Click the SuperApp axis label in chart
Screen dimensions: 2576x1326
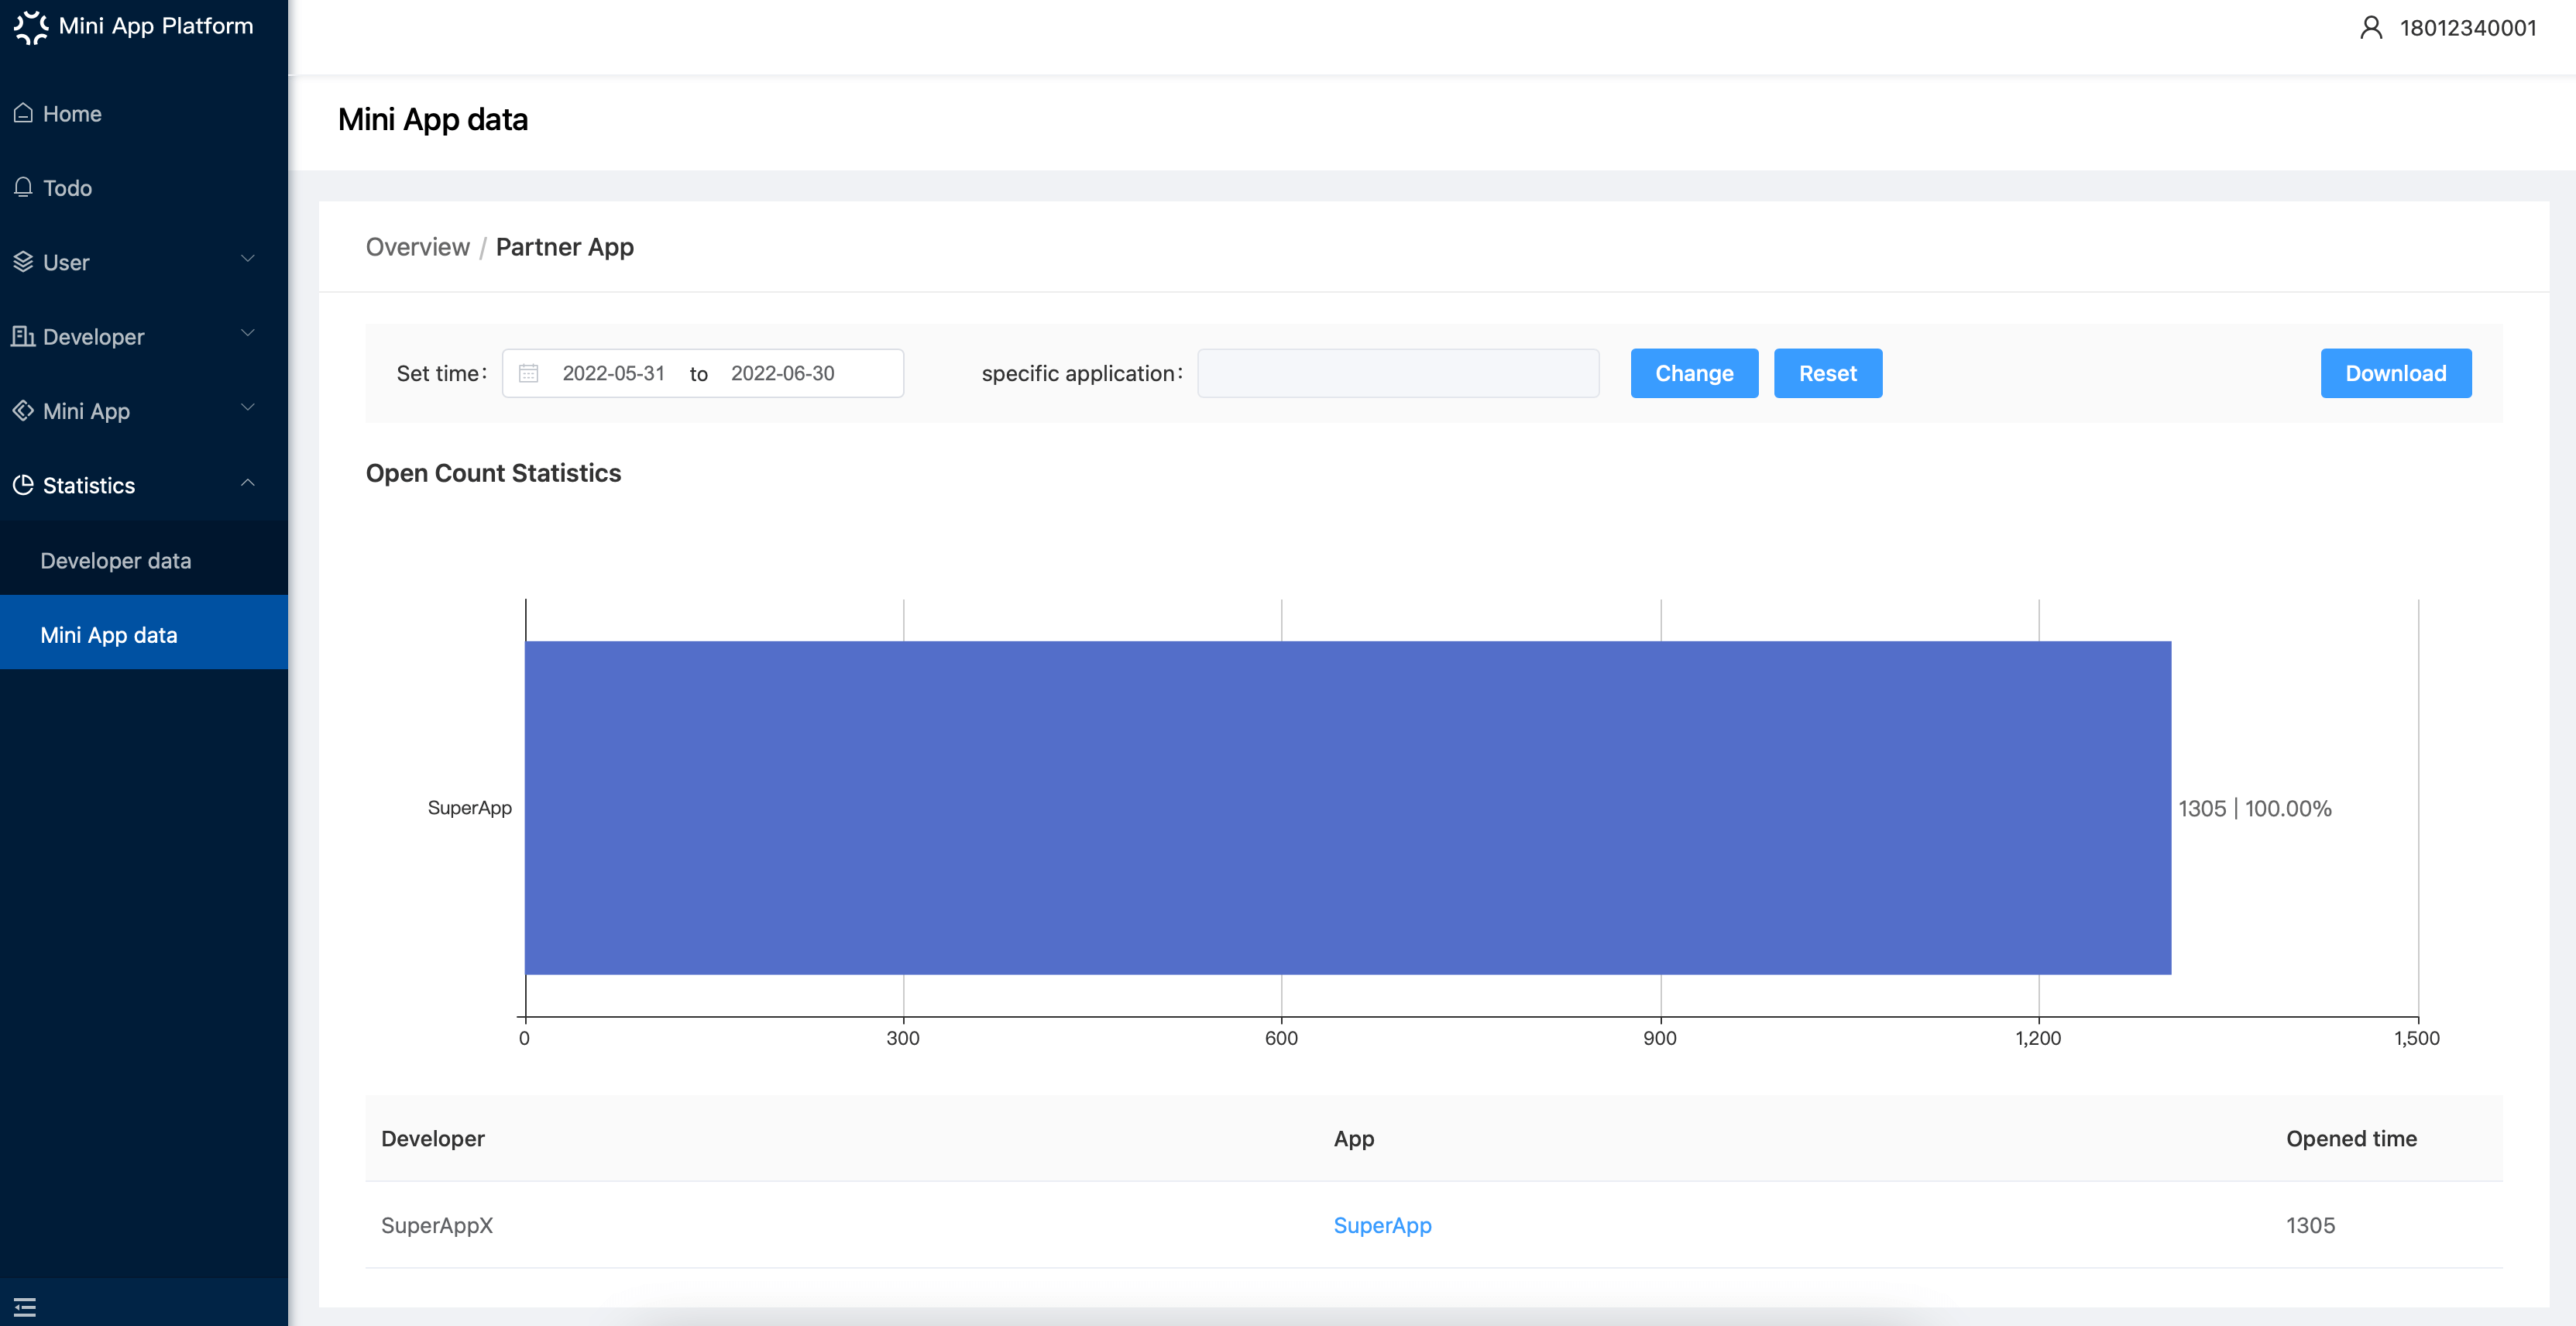tap(470, 808)
